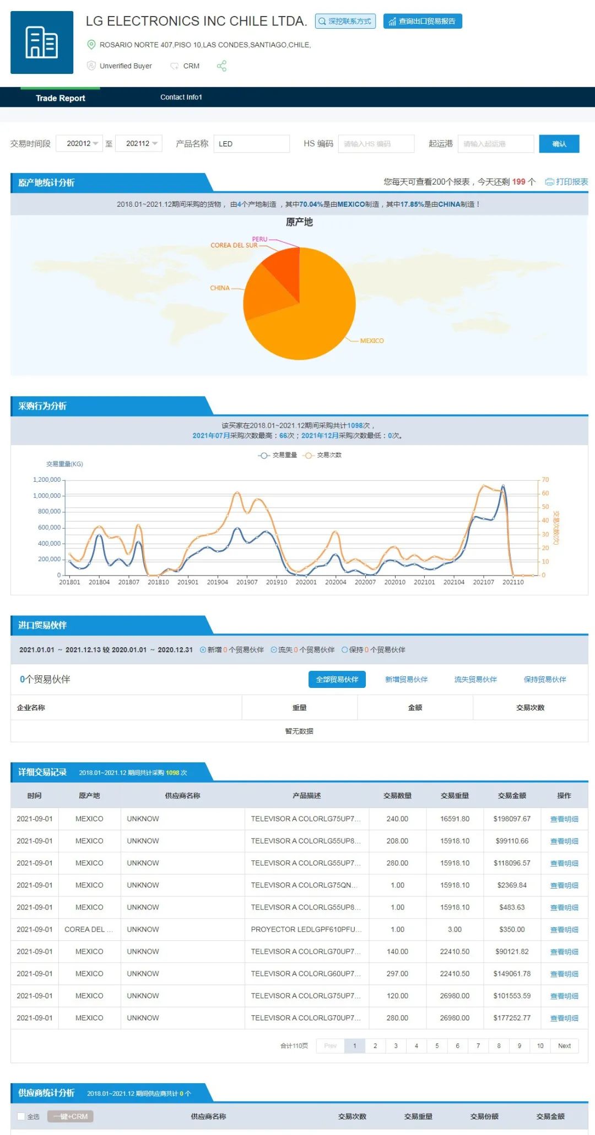Click the green location pin icon
This screenshot has height=1135, width=595.
(91, 45)
